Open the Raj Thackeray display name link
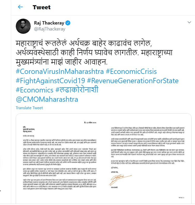195x205 pixels. [49, 23]
